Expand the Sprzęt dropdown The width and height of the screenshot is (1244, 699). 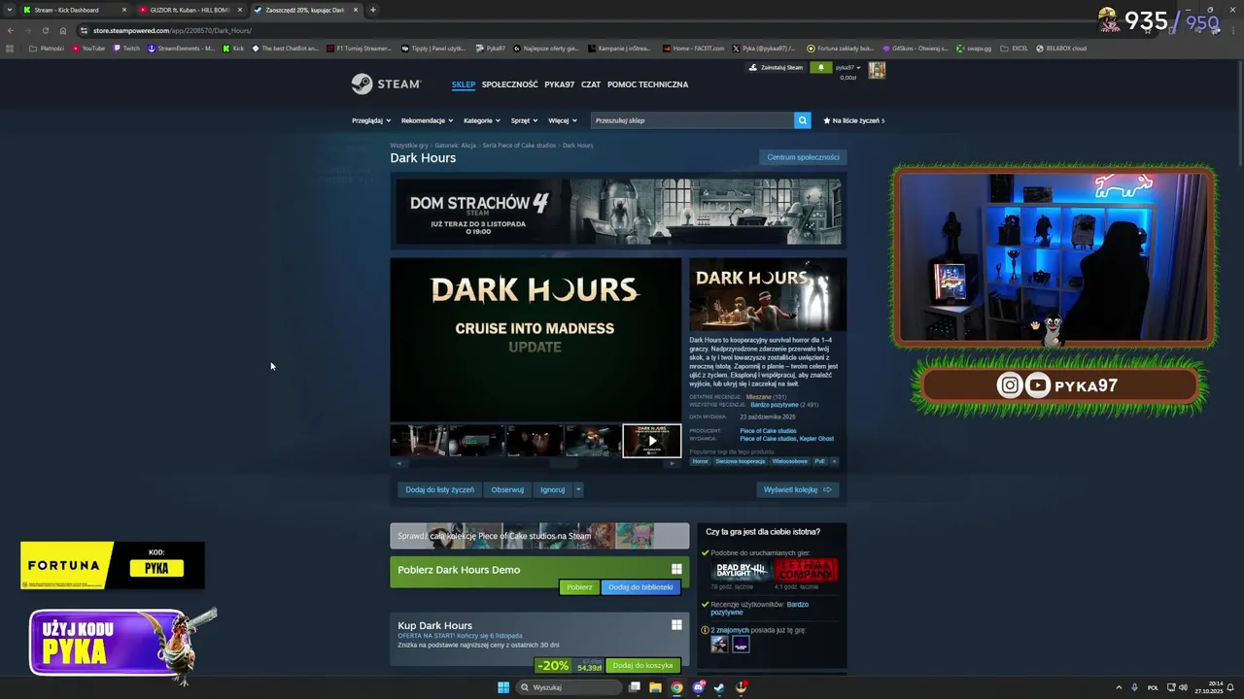(x=524, y=120)
